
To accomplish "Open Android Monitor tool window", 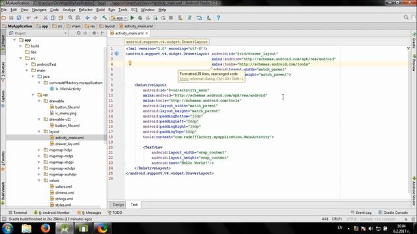I will click(x=52, y=213).
